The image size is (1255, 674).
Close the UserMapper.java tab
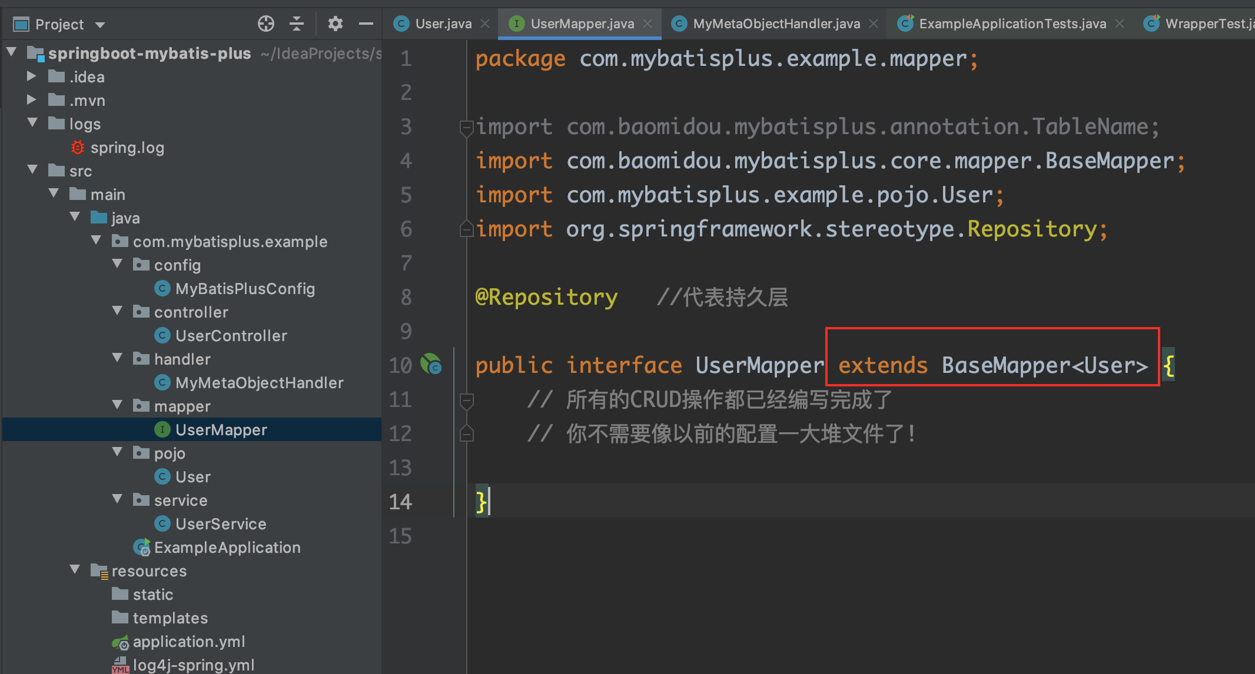pyautogui.click(x=648, y=24)
